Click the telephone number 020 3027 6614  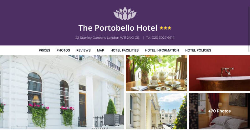(163, 38)
